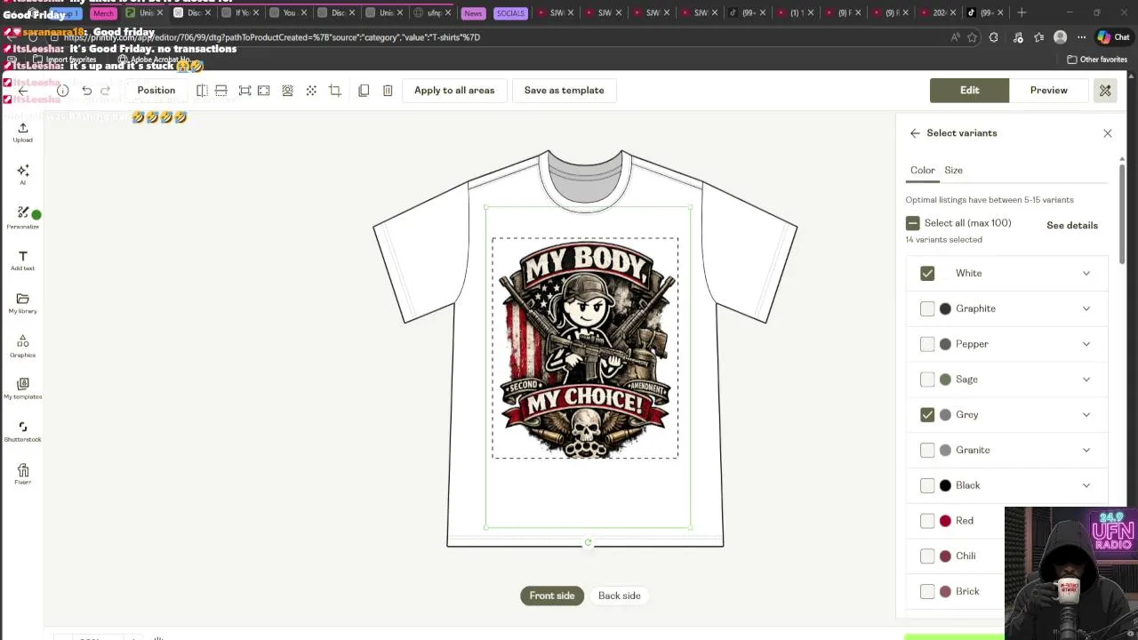Open the Upload tool in left sidebar
Screen dimensions: 1138x640
click(x=22, y=132)
